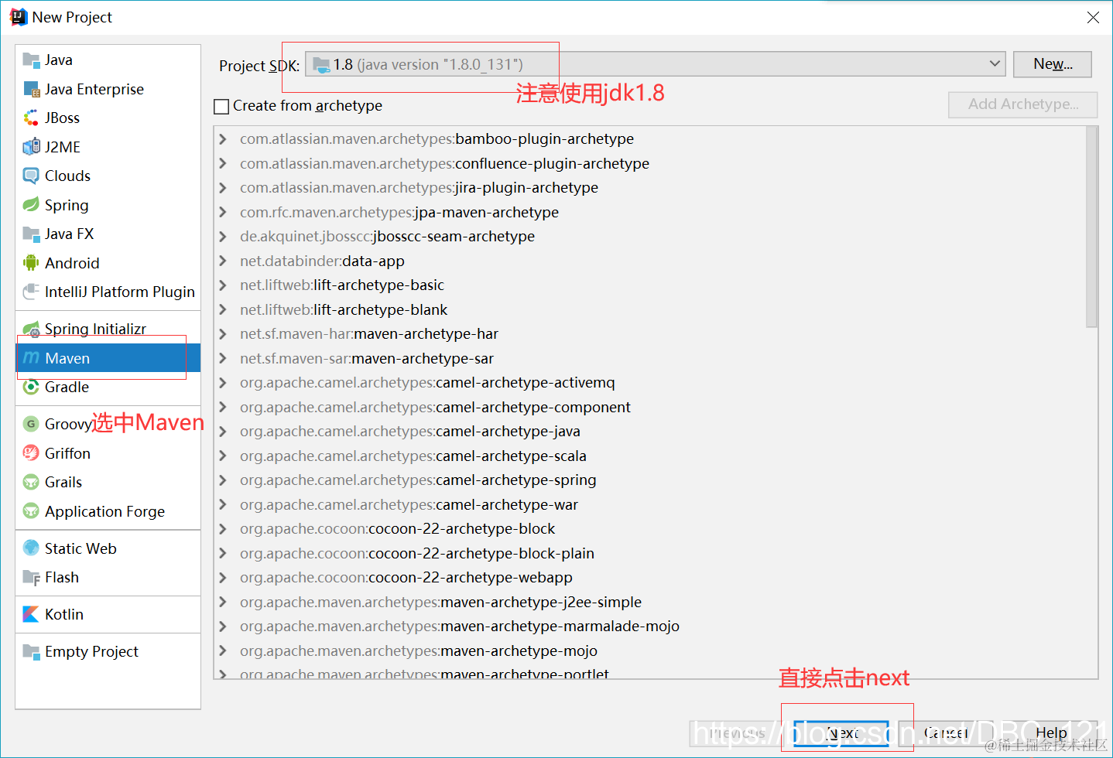Select the Java project type icon

tap(31, 60)
